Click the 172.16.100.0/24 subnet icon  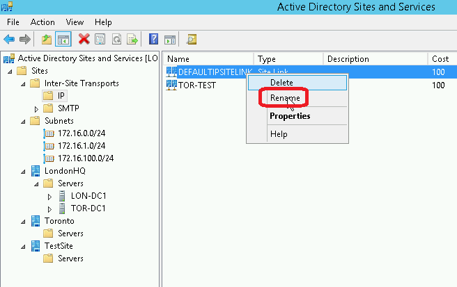[49, 158]
